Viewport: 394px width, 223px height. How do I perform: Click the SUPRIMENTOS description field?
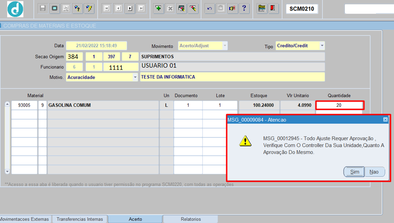point(232,57)
